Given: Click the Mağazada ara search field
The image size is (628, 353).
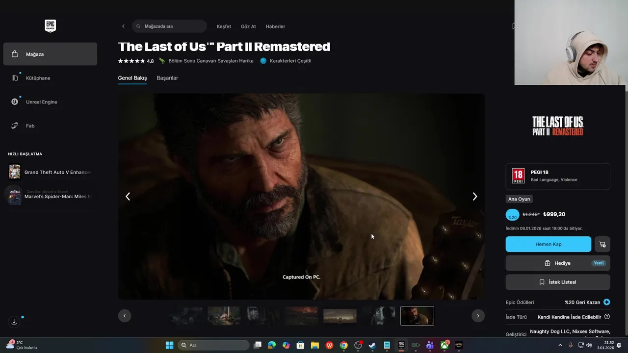Looking at the screenshot, I should click(x=169, y=26).
